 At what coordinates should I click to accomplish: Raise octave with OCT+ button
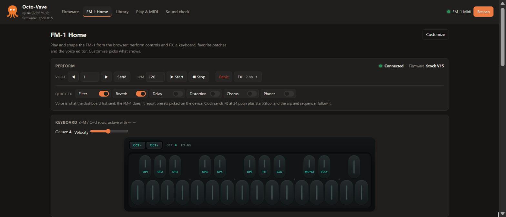pyautogui.click(x=154, y=145)
